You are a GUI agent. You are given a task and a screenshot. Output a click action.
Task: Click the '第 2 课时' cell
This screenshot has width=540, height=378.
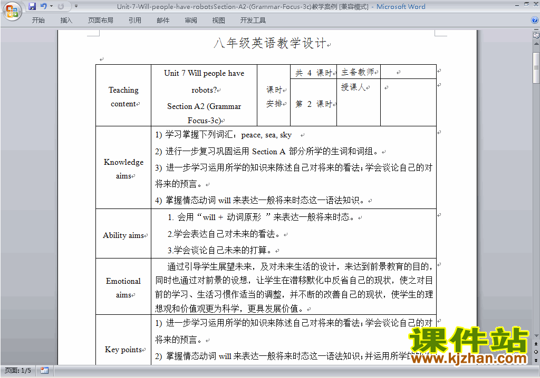[313, 104]
